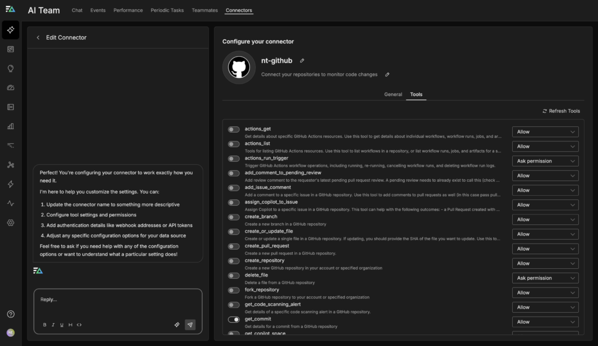Open the Teammates page link
The image size is (598, 346).
click(x=204, y=11)
